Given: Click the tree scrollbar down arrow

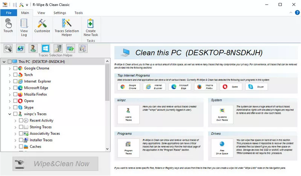Looking at the screenshot, I should click(107, 149).
